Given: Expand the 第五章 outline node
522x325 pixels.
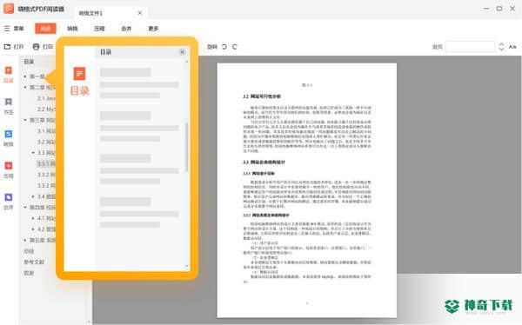Looking at the screenshot, I should tap(25, 240).
